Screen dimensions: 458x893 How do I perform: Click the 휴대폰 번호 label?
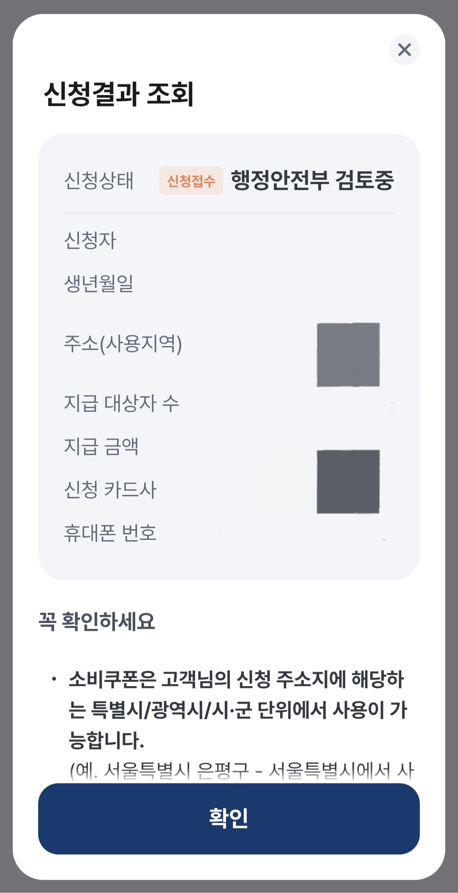(x=110, y=533)
